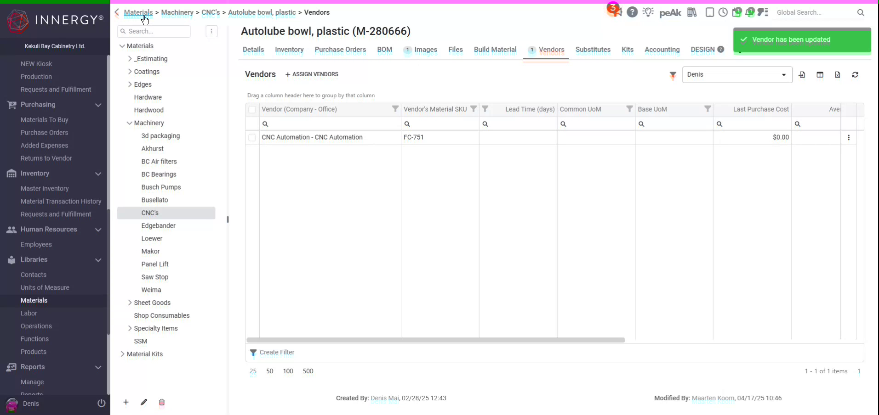This screenshot has width=879, height=415.
Task: Open notifications via the bell icon
Action: [x=750, y=12]
